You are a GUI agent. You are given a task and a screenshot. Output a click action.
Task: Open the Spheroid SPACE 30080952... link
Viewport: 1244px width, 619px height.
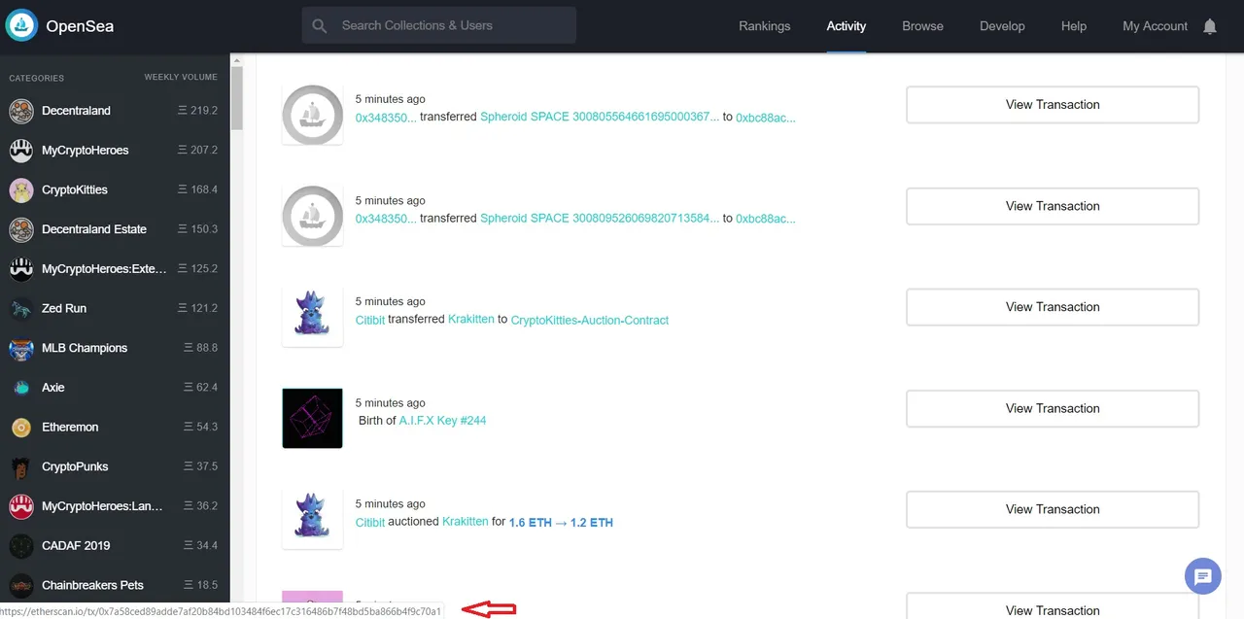pyautogui.click(x=600, y=219)
